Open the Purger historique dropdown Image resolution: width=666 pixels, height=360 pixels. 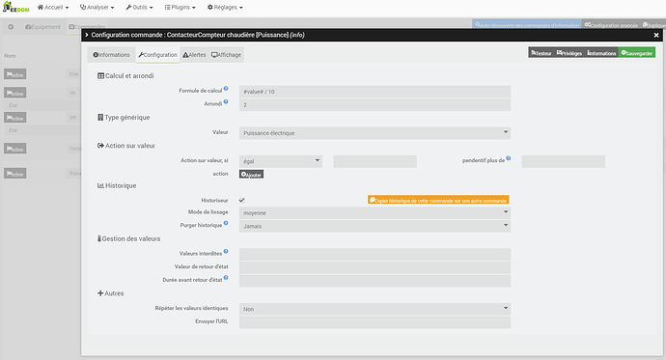click(375, 226)
